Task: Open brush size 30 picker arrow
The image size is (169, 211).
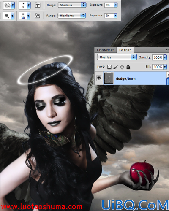Action: [x=28, y=16]
